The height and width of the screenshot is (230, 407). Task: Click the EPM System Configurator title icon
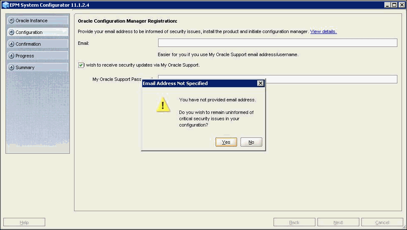pyautogui.click(x=5, y=5)
